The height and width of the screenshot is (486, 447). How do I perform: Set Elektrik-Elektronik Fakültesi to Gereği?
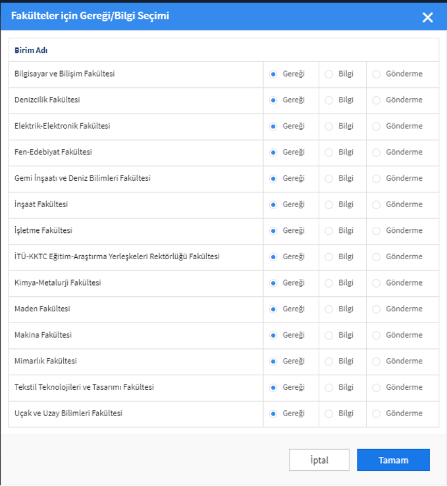pos(273,127)
